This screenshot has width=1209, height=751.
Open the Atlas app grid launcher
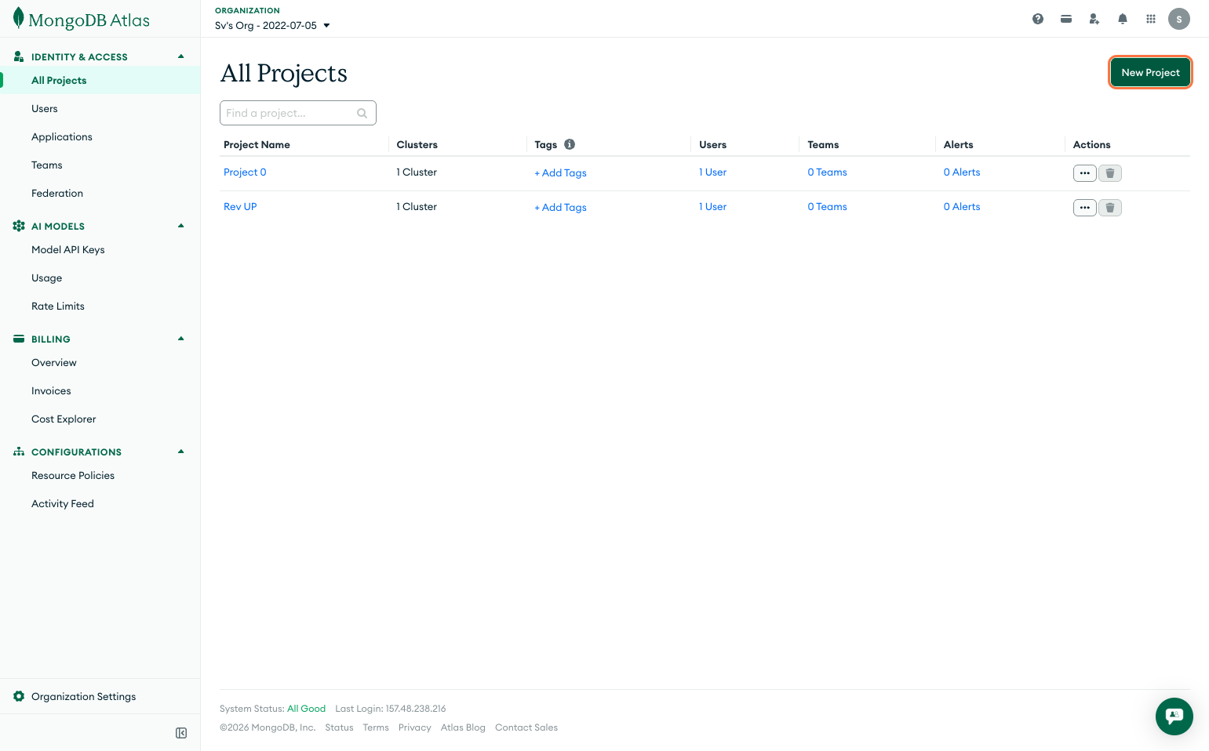point(1150,18)
